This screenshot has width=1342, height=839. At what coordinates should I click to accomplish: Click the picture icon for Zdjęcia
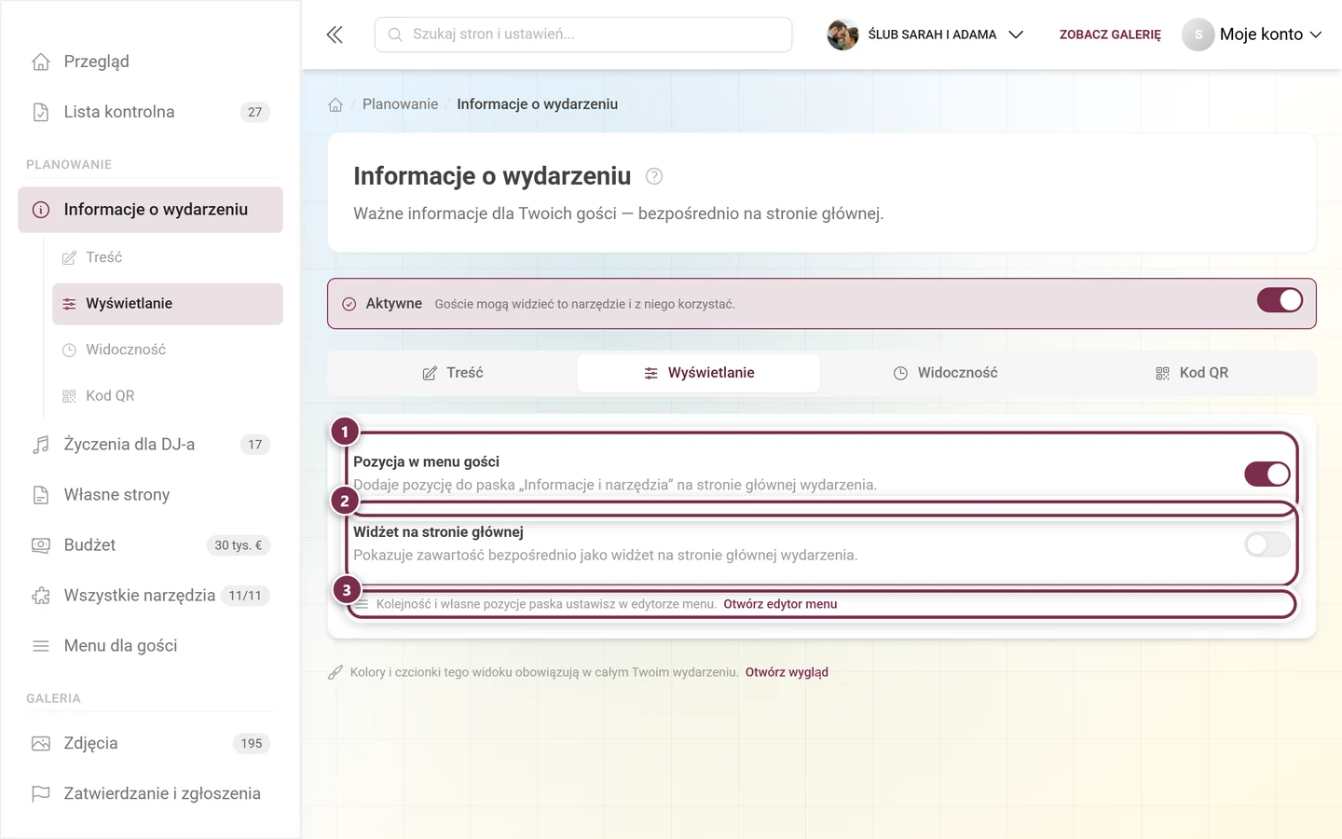(41, 744)
